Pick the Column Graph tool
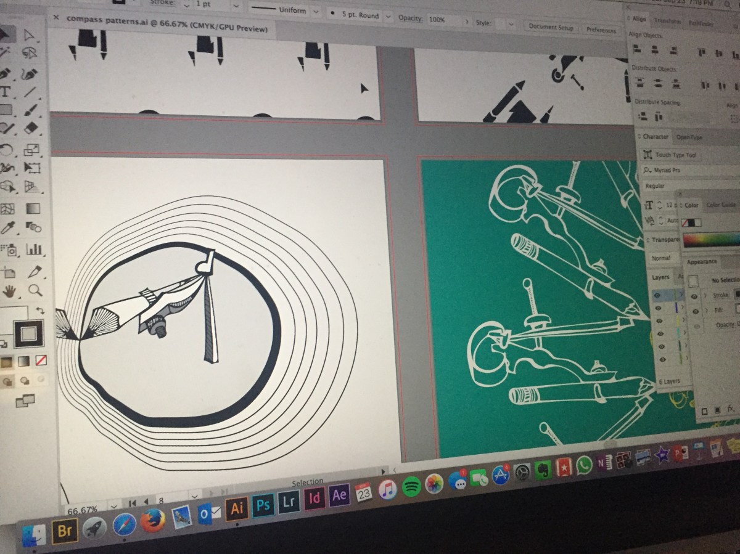Screen dimensions: 740x554 [x=34, y=249]
